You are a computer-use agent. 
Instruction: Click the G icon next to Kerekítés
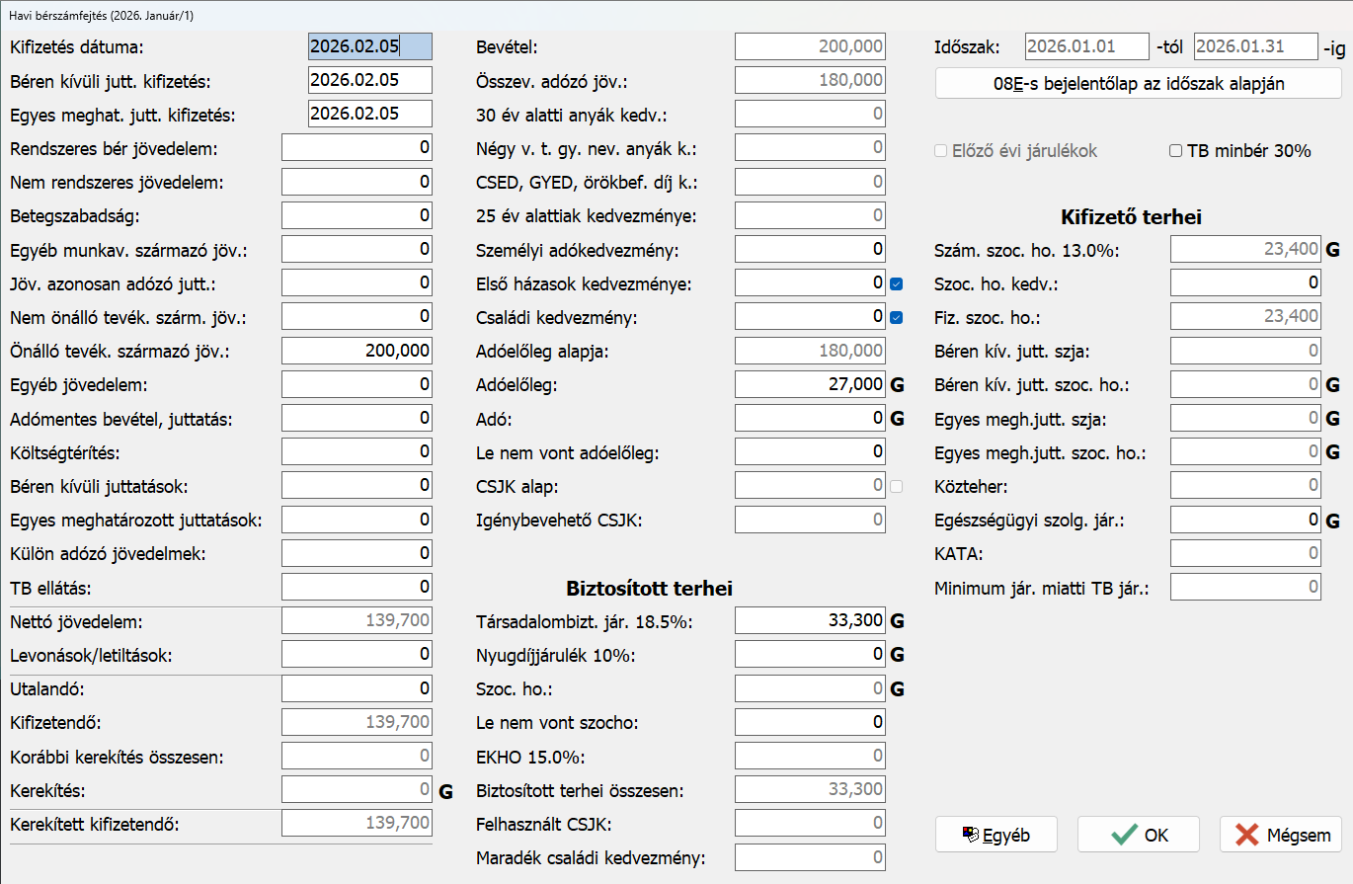pyautogui.click(x=445, y=790)
